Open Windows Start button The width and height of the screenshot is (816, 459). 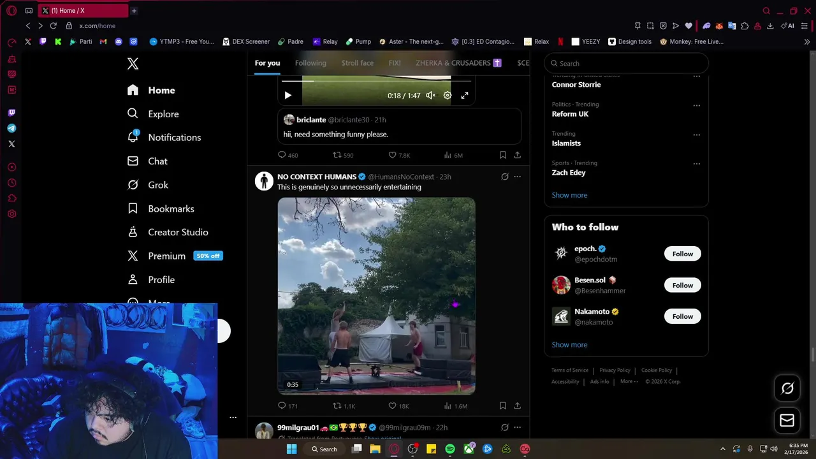[x=291, y=449]
